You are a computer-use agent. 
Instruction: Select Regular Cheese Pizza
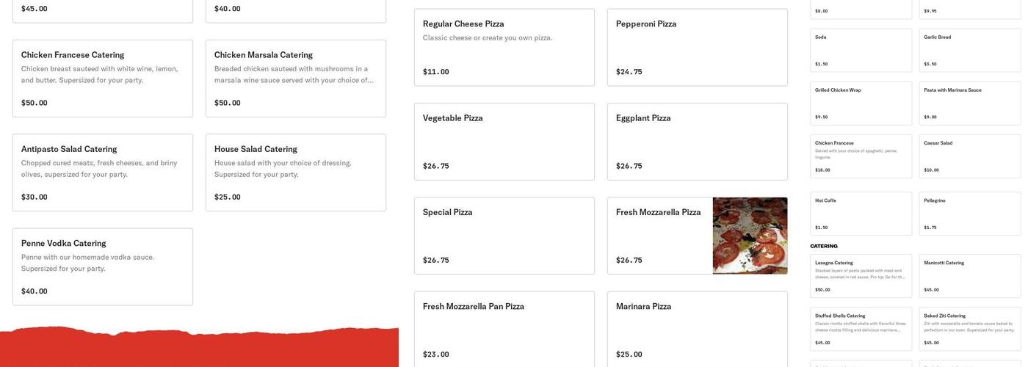coord(504,48)
